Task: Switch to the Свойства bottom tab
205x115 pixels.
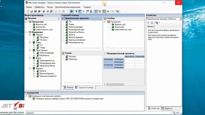Action: (x=154, y=108)
